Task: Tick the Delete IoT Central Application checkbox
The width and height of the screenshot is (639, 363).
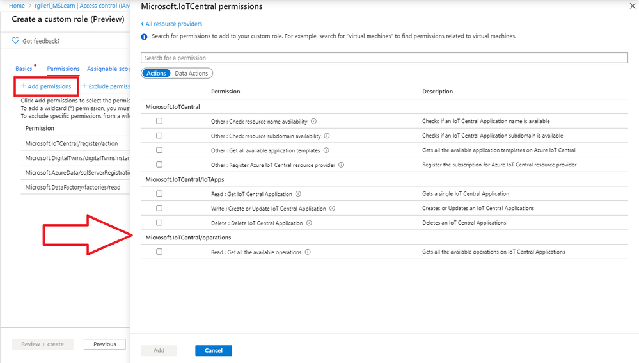Action: click(159, 223)
